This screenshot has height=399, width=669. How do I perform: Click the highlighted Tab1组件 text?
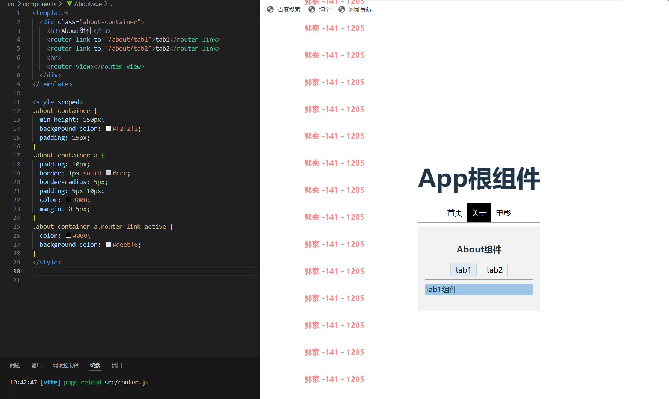pos(441,289)
